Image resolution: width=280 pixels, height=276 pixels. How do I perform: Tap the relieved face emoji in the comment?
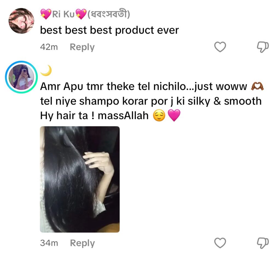159,115
